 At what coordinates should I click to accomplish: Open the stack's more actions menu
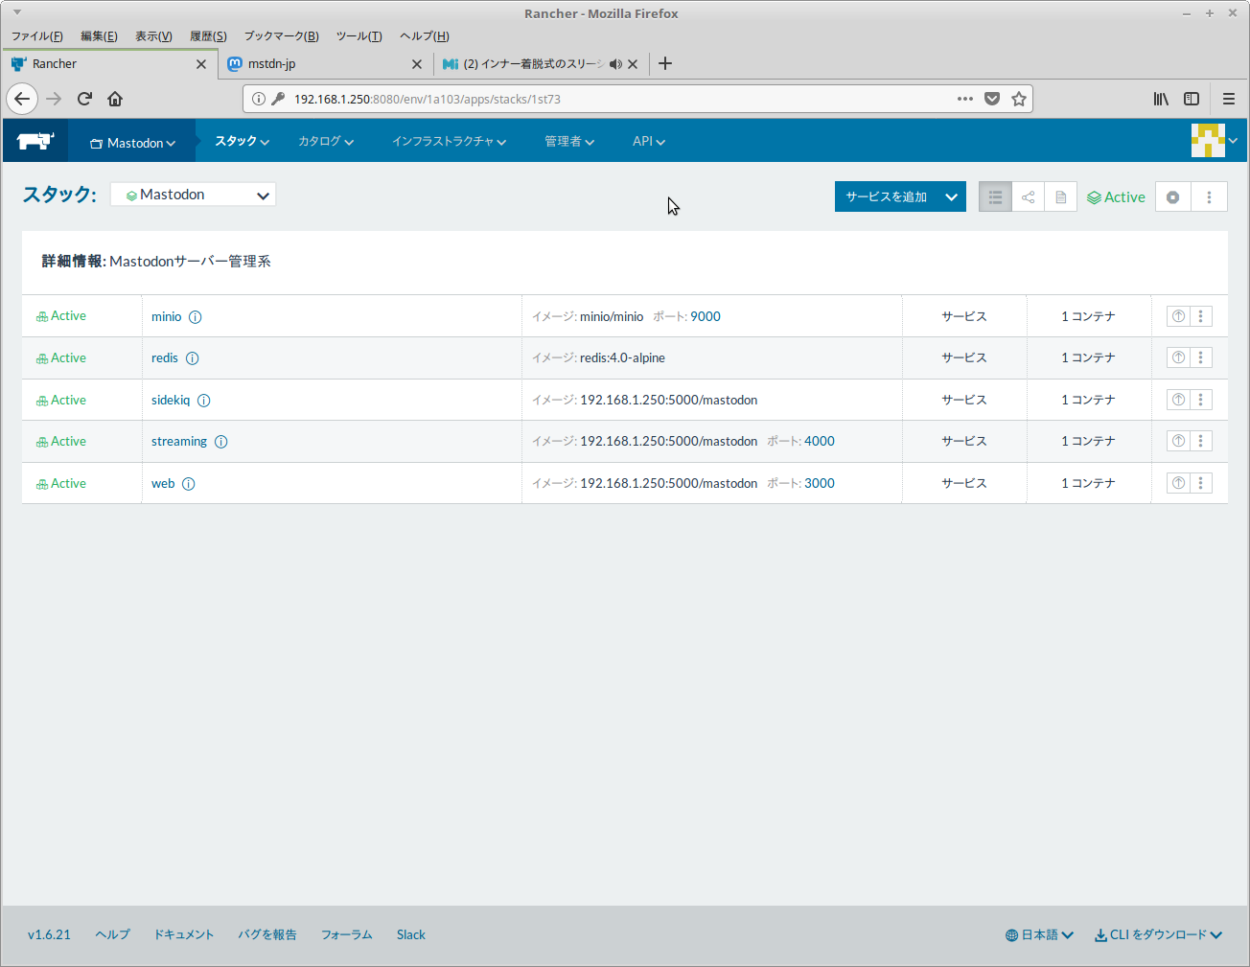(x=1209, y=197)
